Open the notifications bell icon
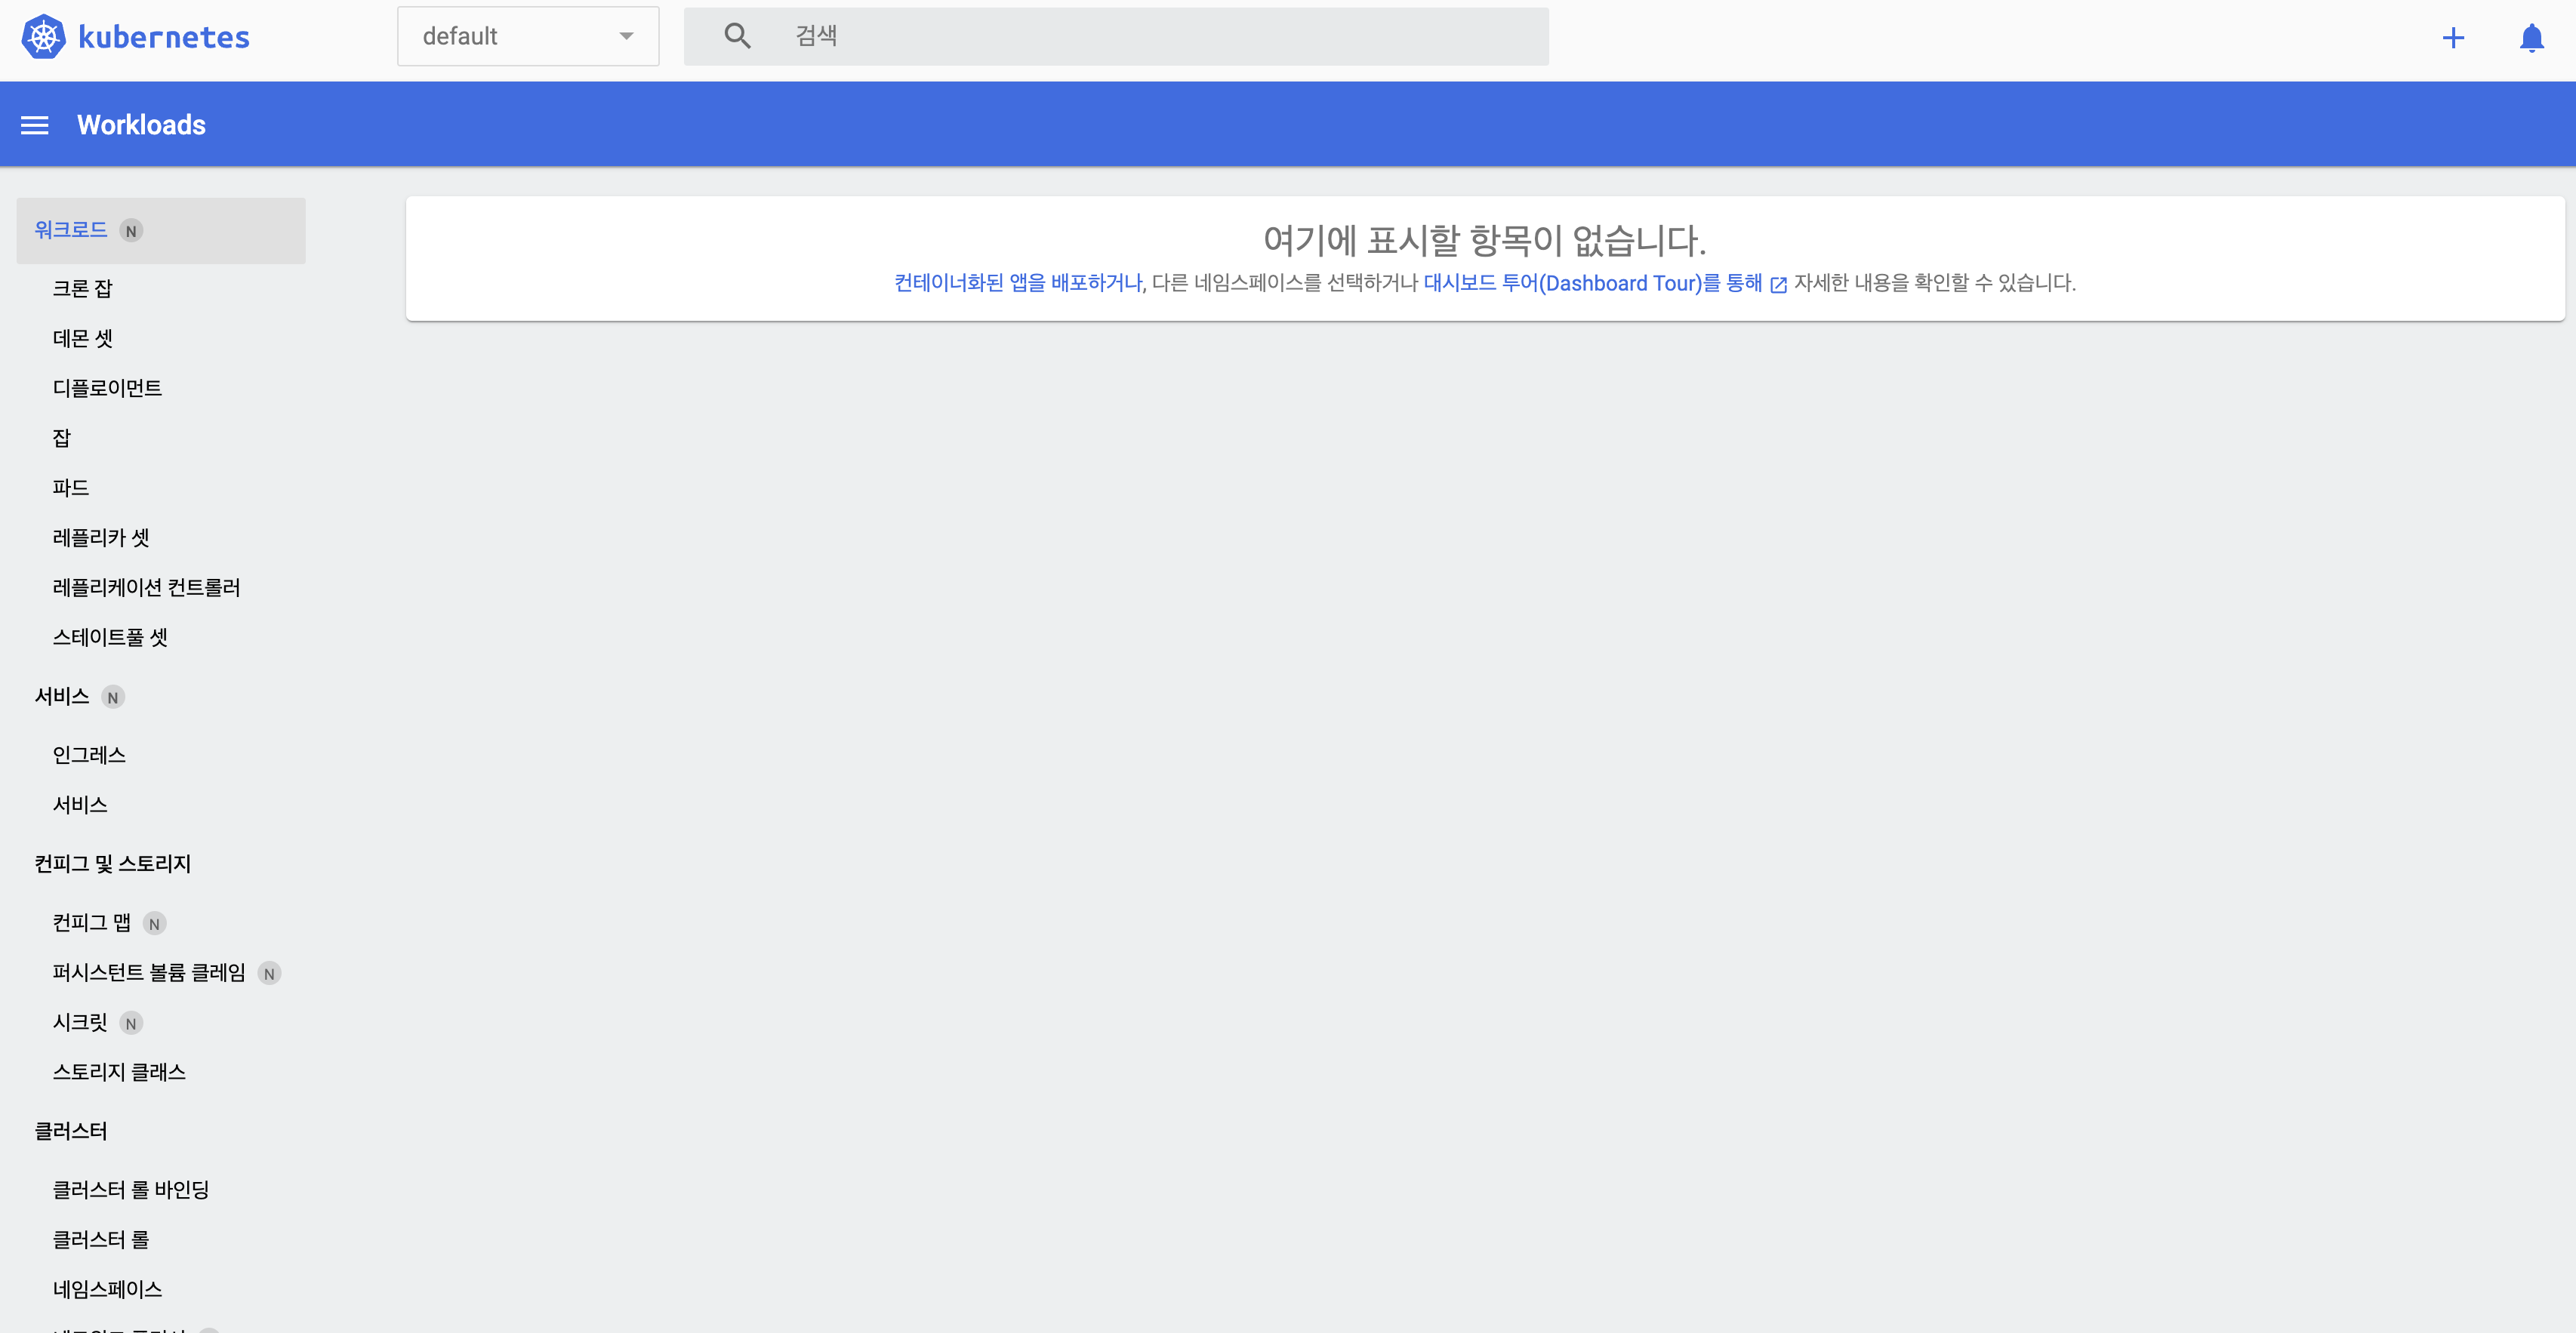This screenshot has height=1333, width=2576. [2531, 38]
